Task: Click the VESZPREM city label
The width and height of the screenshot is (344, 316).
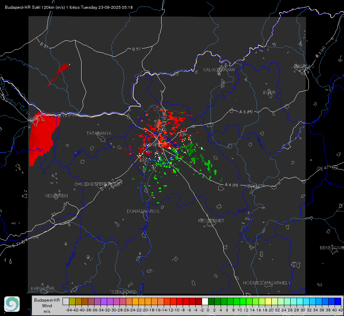Action: pos(56,196)
